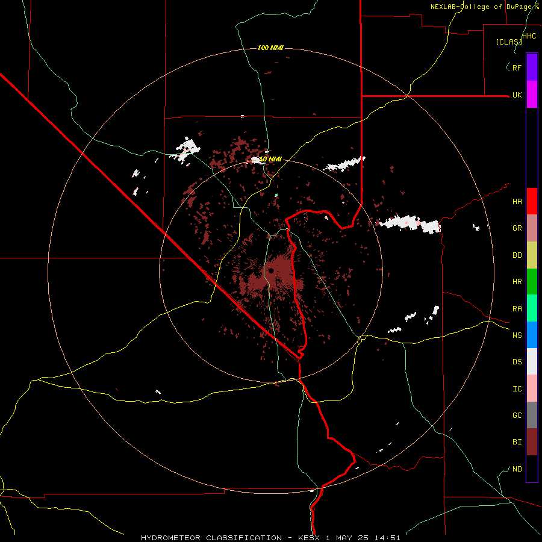Click the HHC product code label
Viewport: 542px width, 542px height.
coord(529,36)
